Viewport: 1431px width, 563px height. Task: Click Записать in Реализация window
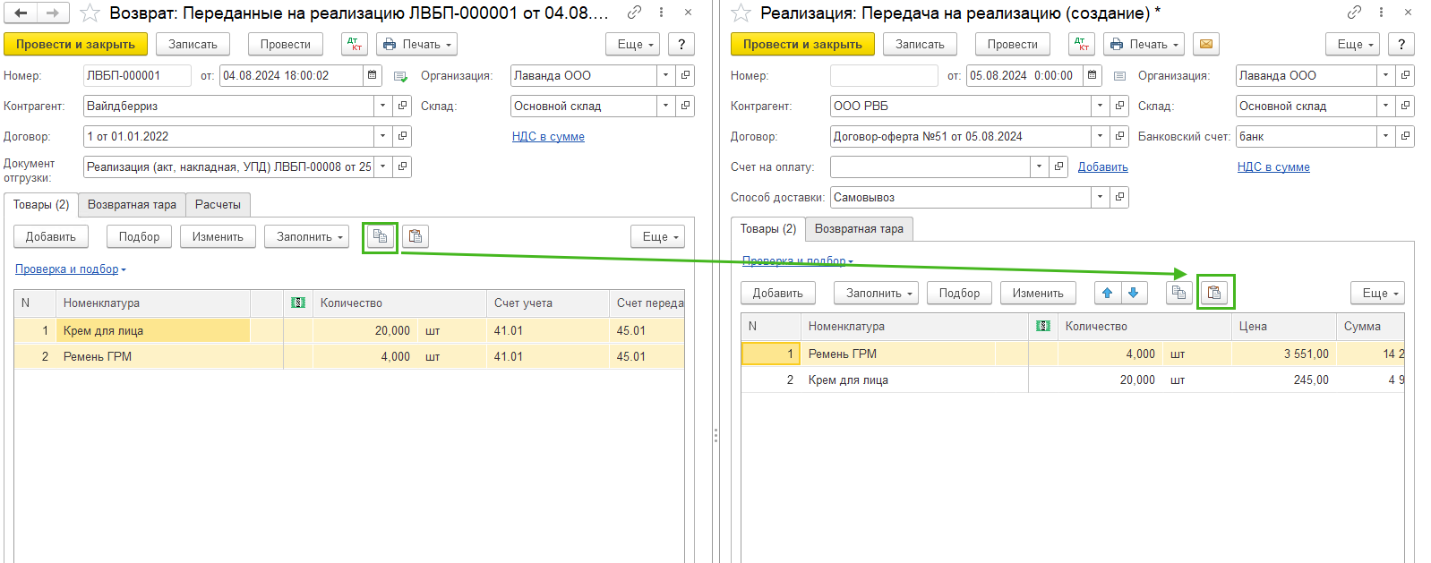coord(920,44)
